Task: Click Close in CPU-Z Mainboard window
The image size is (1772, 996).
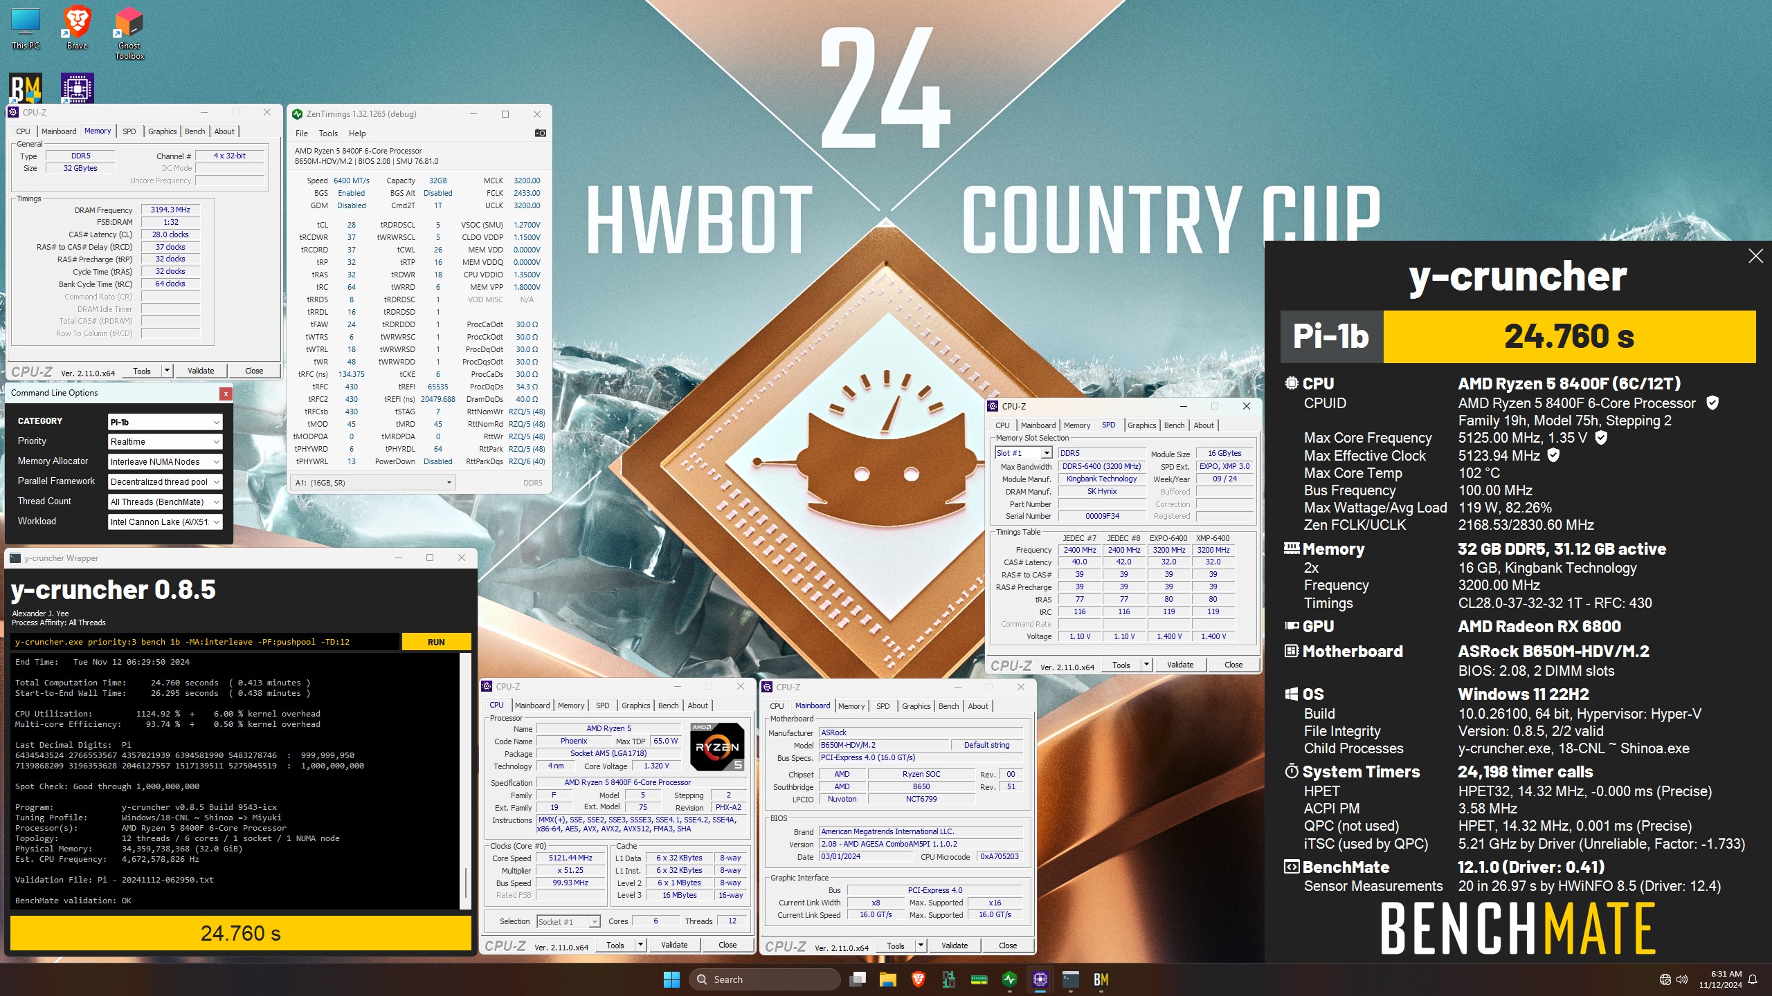Action: click(1008, 946)
